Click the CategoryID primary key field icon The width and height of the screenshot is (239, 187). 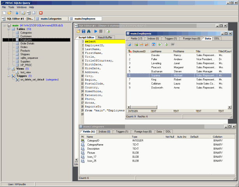[83, 141]
